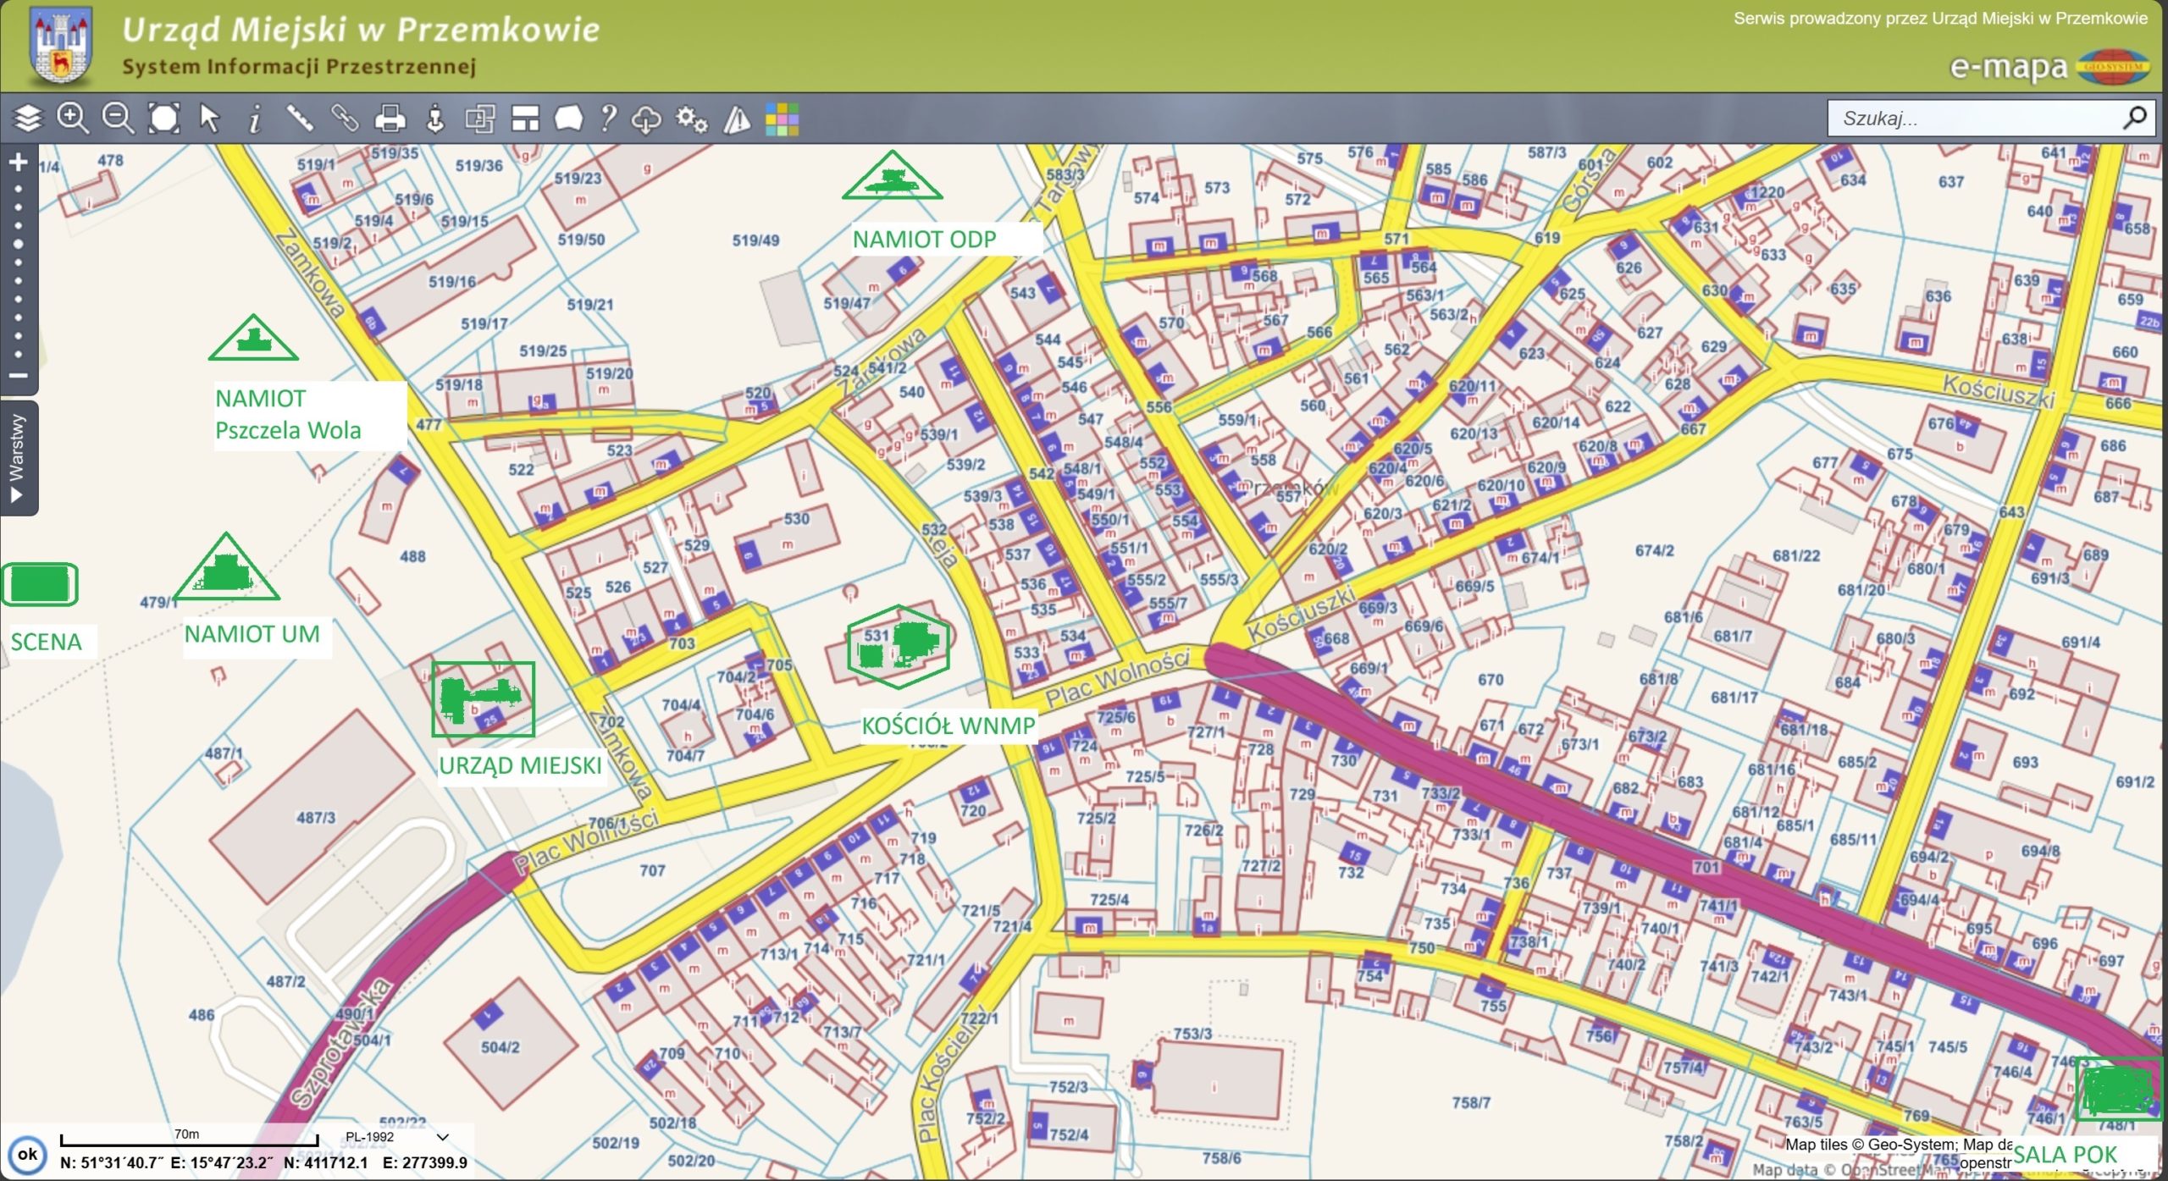Activate the zoom in magnifier tool
Screen dimensions: 2168x1181
tap(72, 119)
